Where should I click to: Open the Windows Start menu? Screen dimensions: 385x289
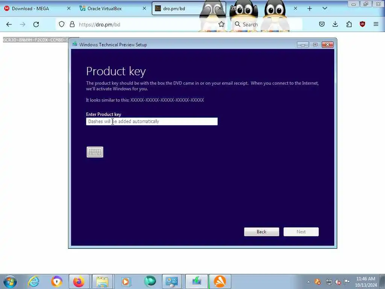click(10, 281)
